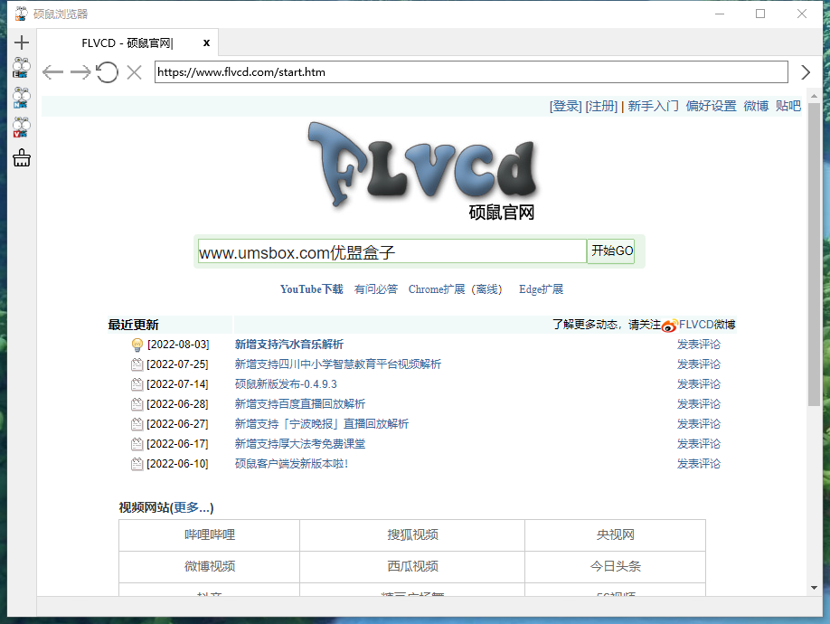Open the 西瓜视频 site cell
Viewport: 830px width, 624px height.
click(412, 567)
